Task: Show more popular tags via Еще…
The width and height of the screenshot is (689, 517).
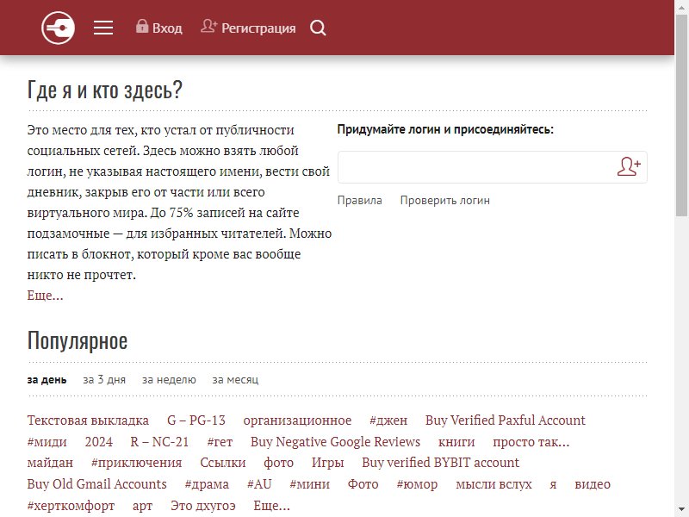Action: [271, 506]
